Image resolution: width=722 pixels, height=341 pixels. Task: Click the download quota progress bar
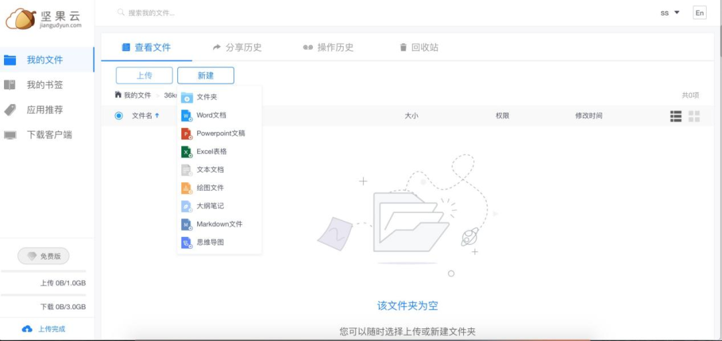pos(43,295)
